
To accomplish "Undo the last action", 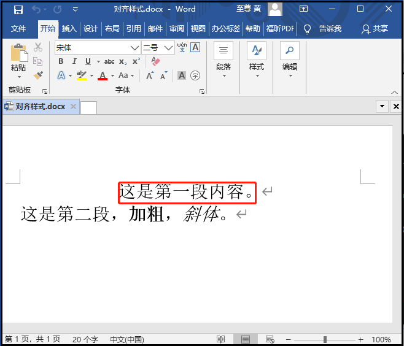I will click(x=36, y=10).
